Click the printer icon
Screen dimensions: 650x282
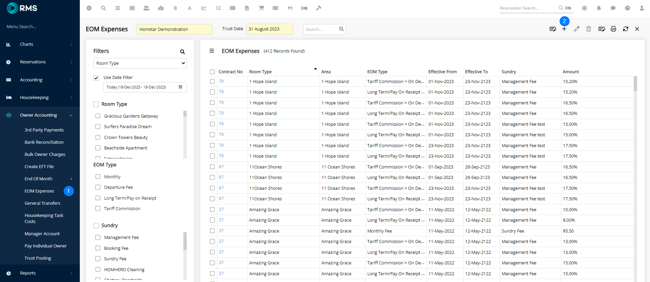[x=613, y=29]
